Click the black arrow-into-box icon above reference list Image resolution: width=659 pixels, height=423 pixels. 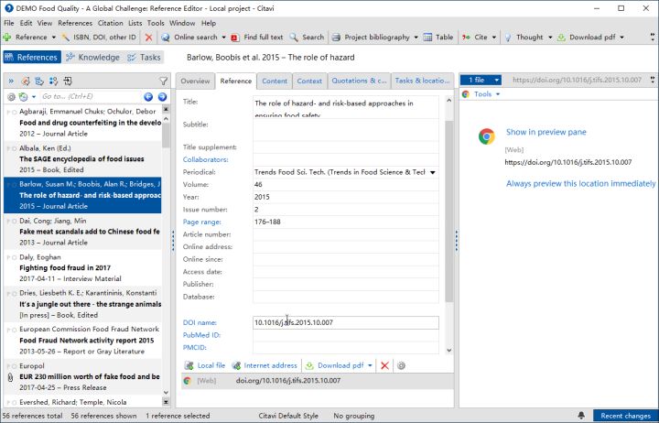click(68, 81)
